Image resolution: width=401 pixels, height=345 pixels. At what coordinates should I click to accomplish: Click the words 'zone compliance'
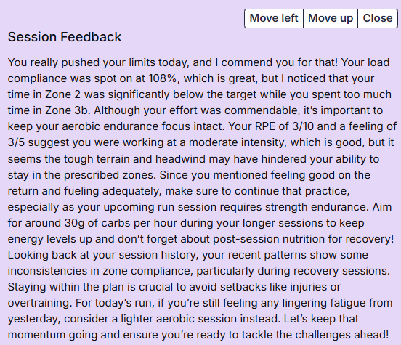tap(147, 271)
